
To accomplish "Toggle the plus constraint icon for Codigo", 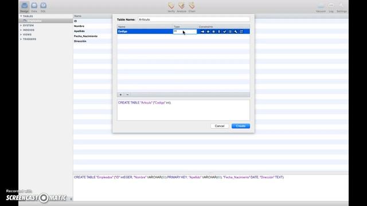I will [x=208, y=31].
